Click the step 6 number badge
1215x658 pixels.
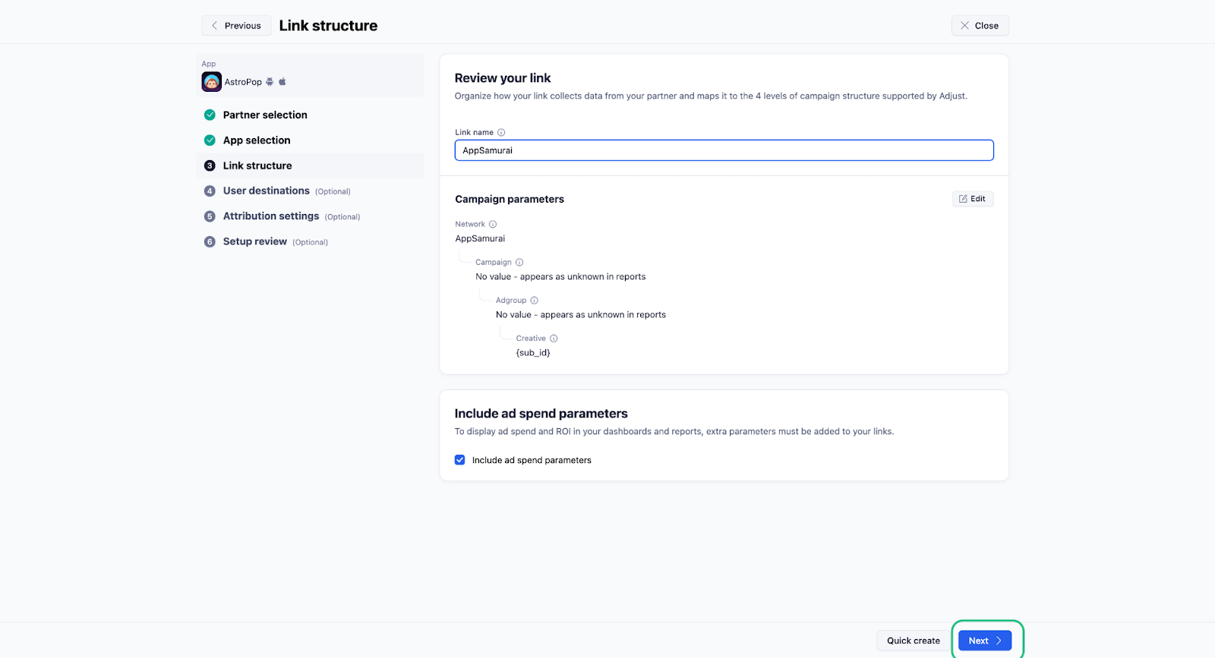[210, 242]
